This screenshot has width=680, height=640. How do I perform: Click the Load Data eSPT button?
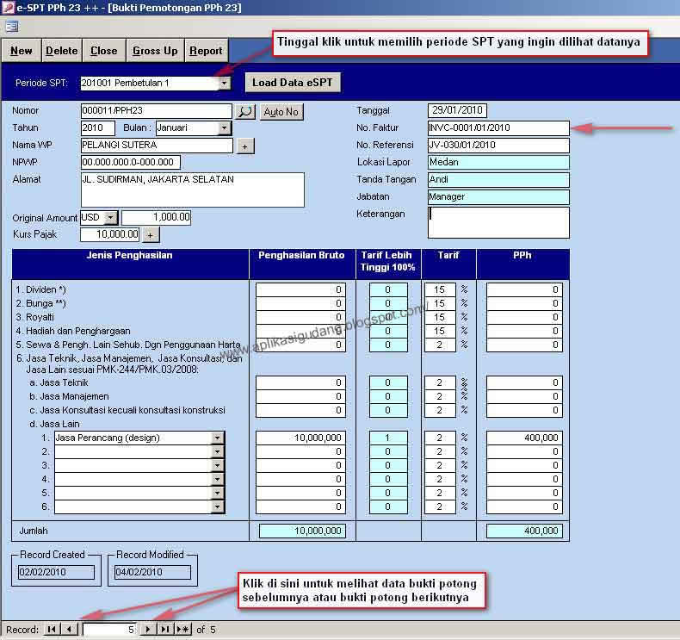click(293, 83)
